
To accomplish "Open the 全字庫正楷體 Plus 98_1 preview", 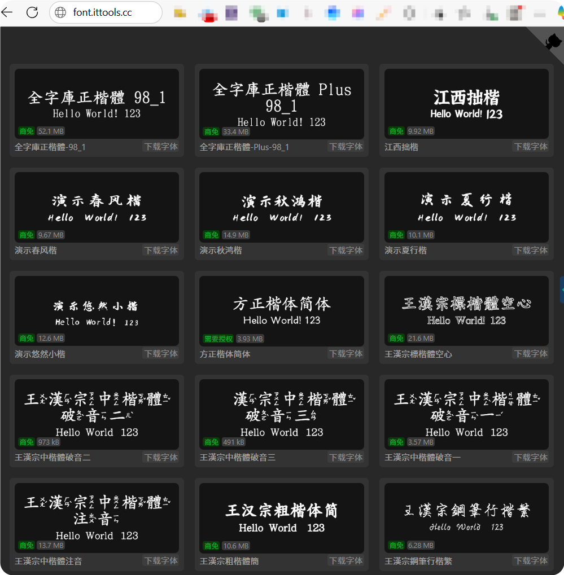I will [282, 104].
